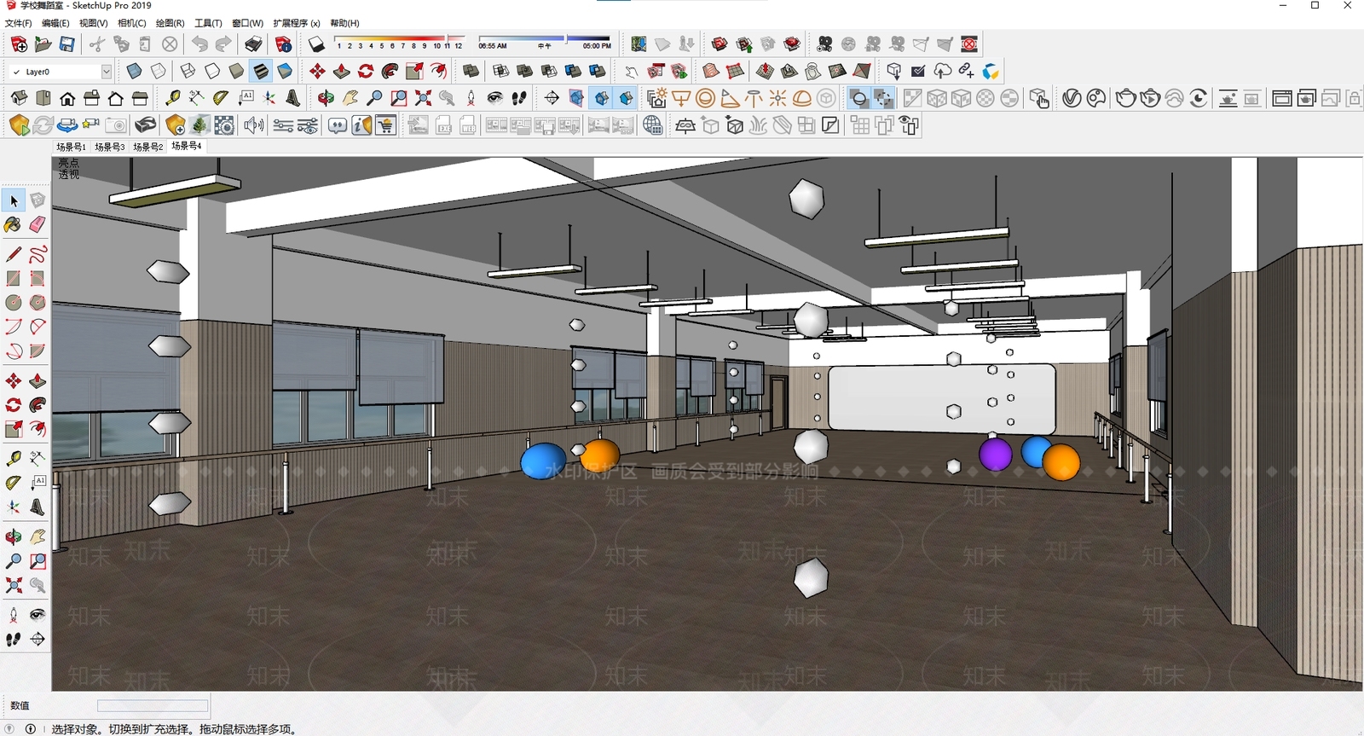
Task: Open the 编辑(E) menu
Action: click(x=55, y=23)
